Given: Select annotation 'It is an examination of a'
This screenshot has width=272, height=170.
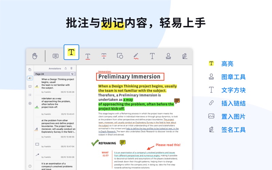Looking at the screenshot, I should [x=55, y=166].
